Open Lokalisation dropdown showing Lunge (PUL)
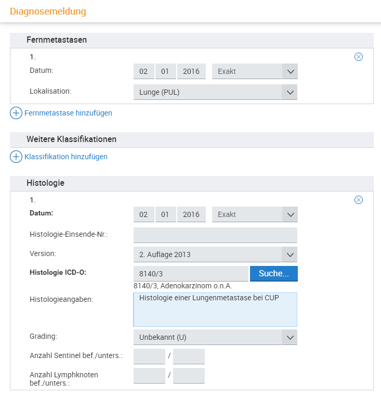Image resolution: width=381 pixels, height=395 pixels. 215,92
